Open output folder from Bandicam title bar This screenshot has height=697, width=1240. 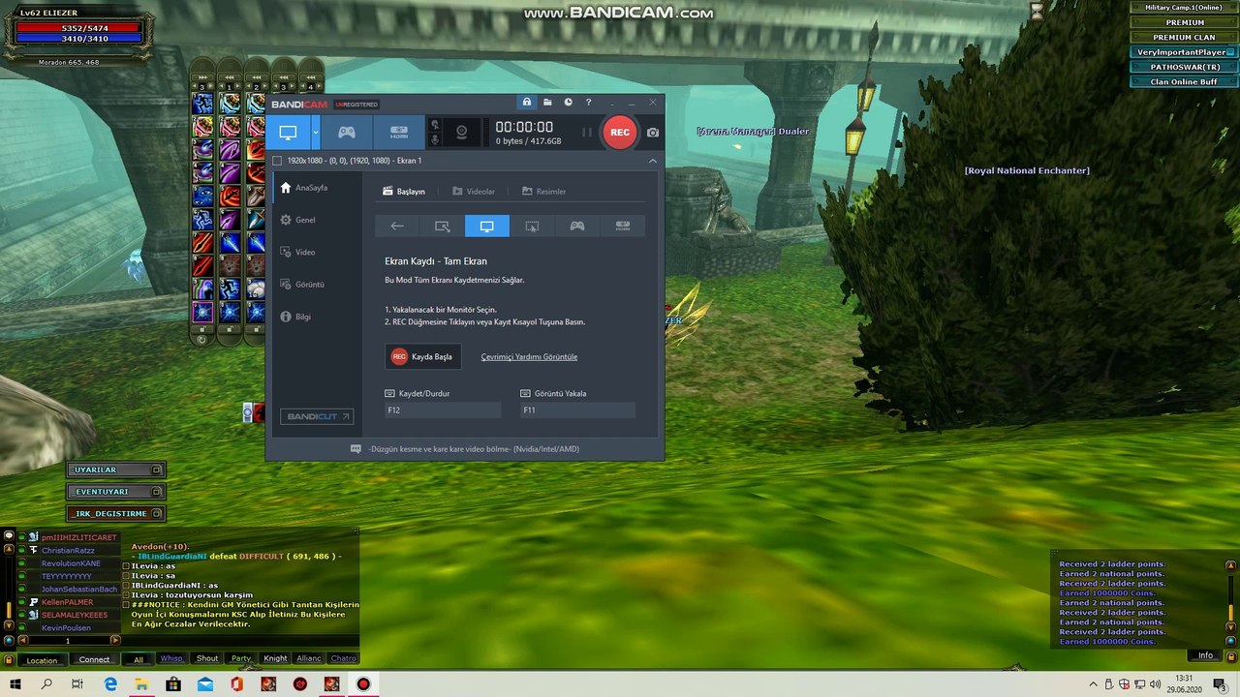click(x=547, y=102)
